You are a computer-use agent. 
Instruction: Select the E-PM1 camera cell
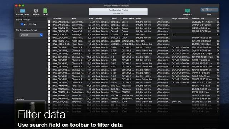(113, 54)
